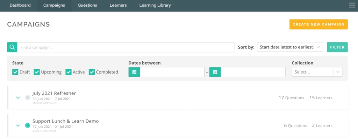Open the start date calendar icon
Viewport: 358px width, 139px height.
click(x=134, y=72)
